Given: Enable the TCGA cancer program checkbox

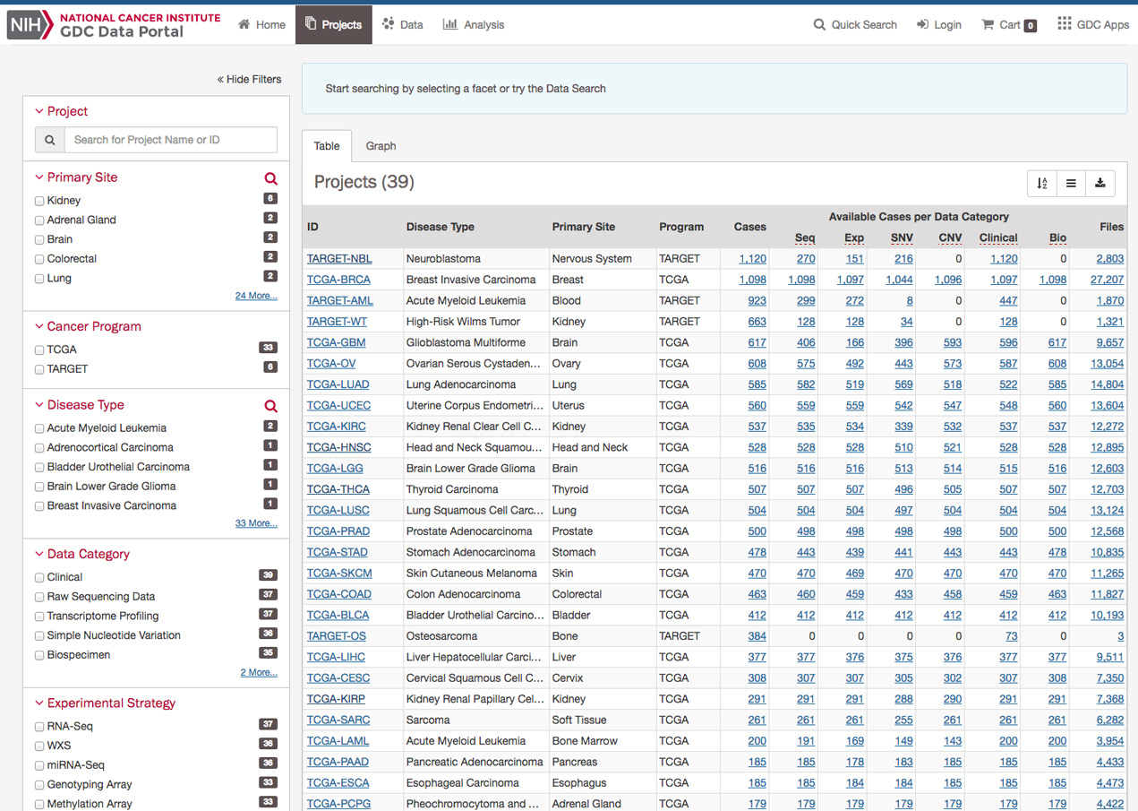Looking at the screenshot, I should [39, 349].
